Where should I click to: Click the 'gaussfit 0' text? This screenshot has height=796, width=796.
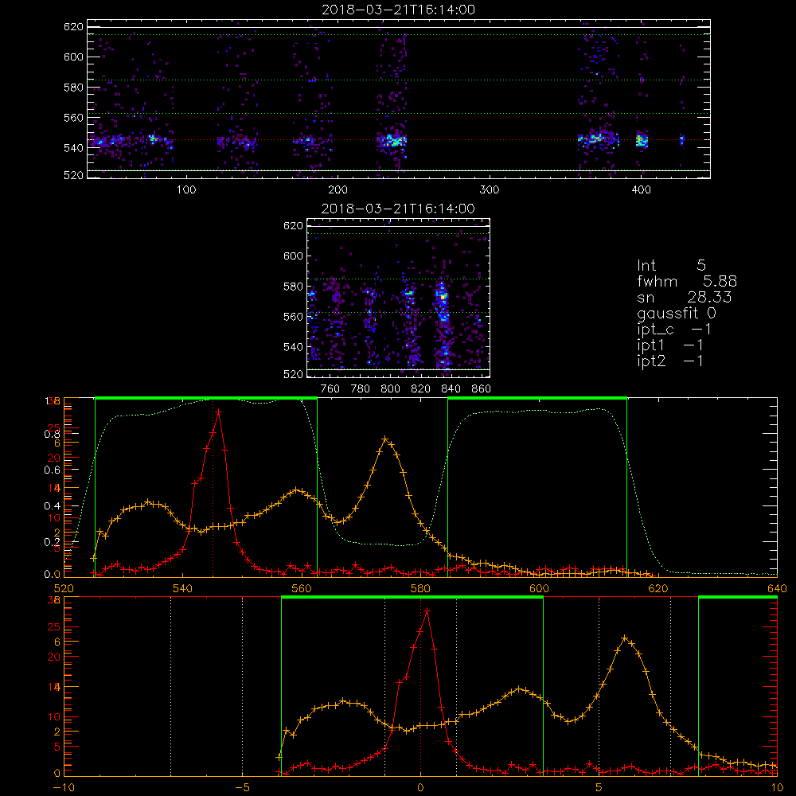coord(676,313)
